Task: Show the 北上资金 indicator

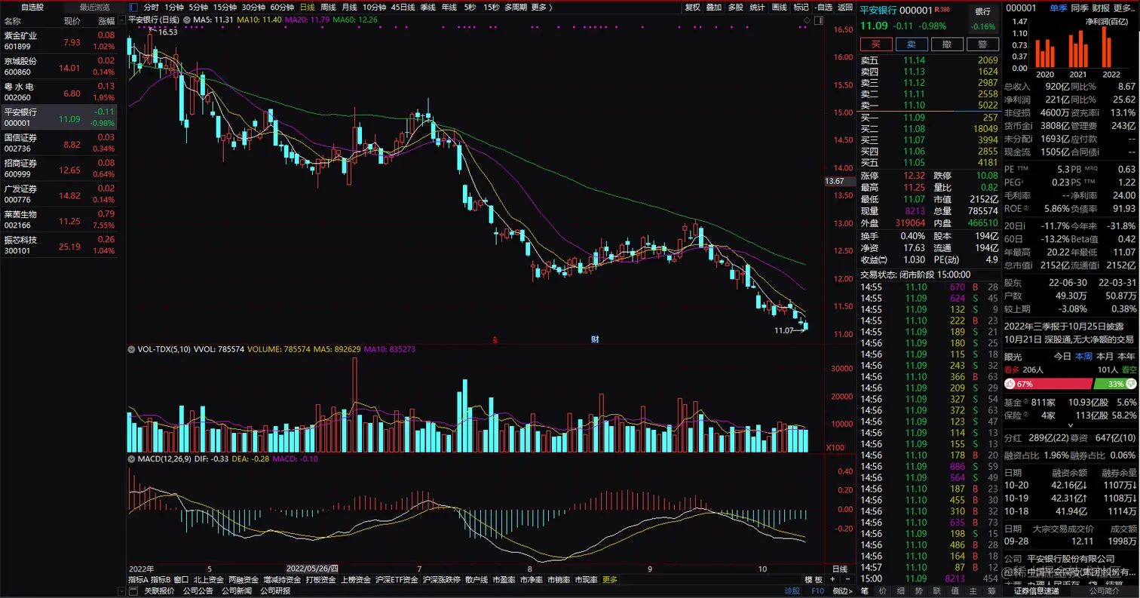Action: click(x=208, y=580)
